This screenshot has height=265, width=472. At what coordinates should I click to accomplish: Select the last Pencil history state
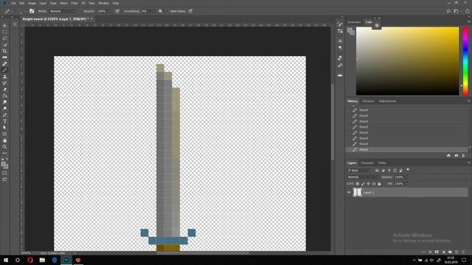pos(406,149)
